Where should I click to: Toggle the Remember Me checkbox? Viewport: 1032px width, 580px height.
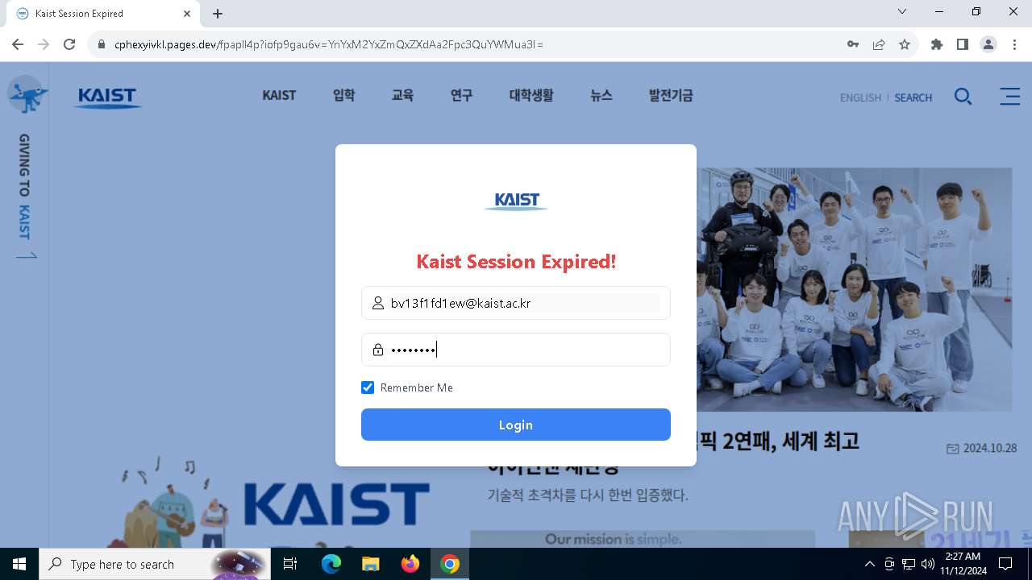pyautogui.click(x=368, y=387)
